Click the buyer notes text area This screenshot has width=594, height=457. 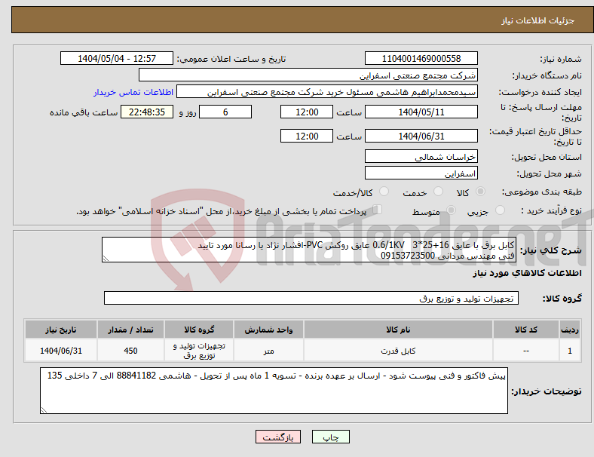tap(274, 391)
